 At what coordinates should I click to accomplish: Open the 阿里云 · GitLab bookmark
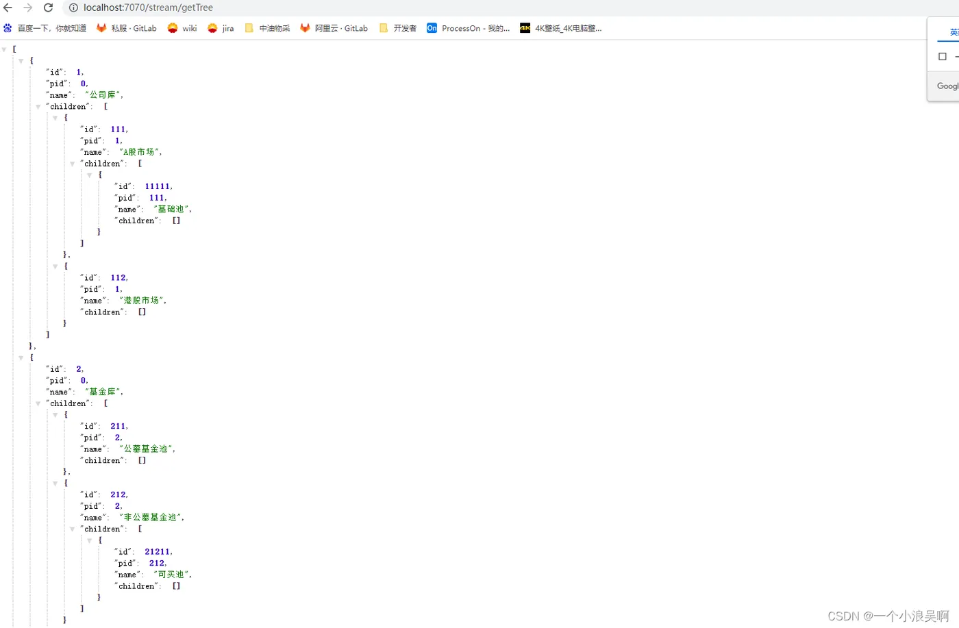click(334, 28)
